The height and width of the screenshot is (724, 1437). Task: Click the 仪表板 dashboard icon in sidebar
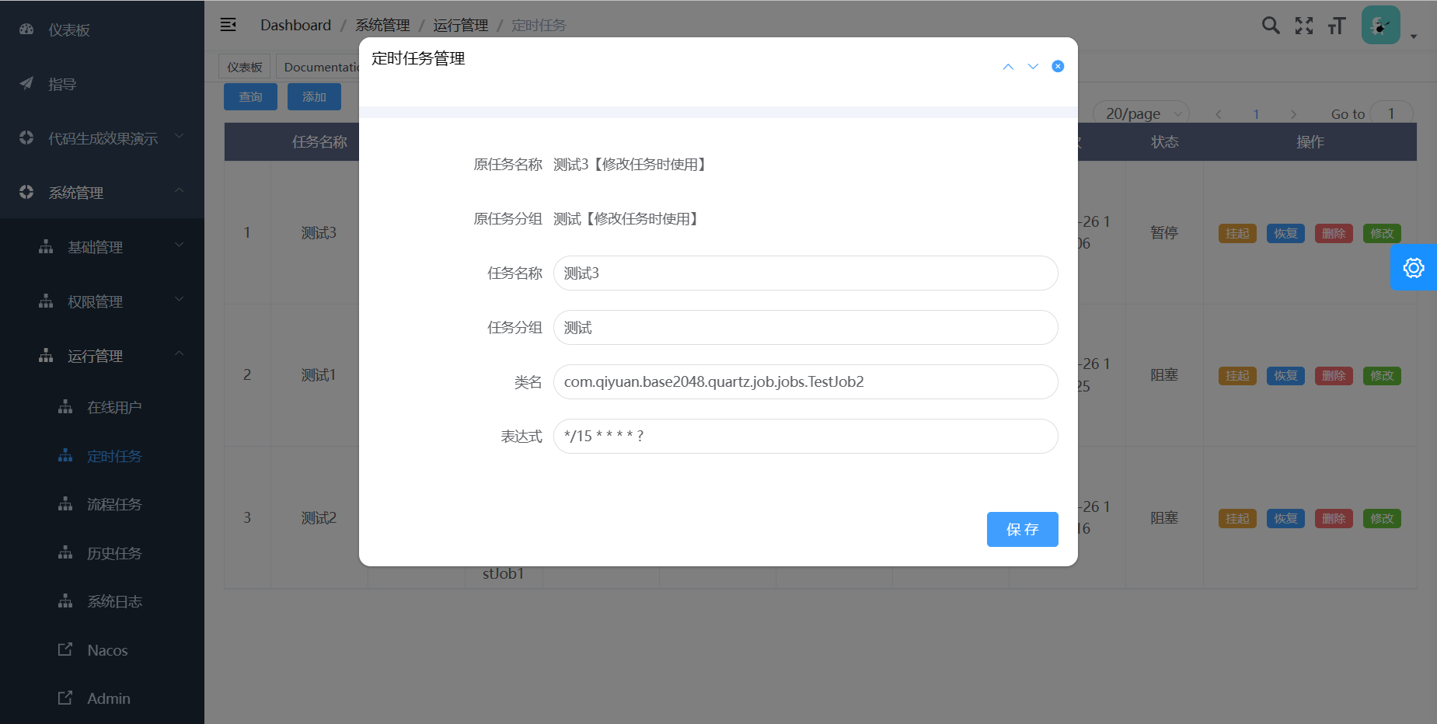point(26,29)
